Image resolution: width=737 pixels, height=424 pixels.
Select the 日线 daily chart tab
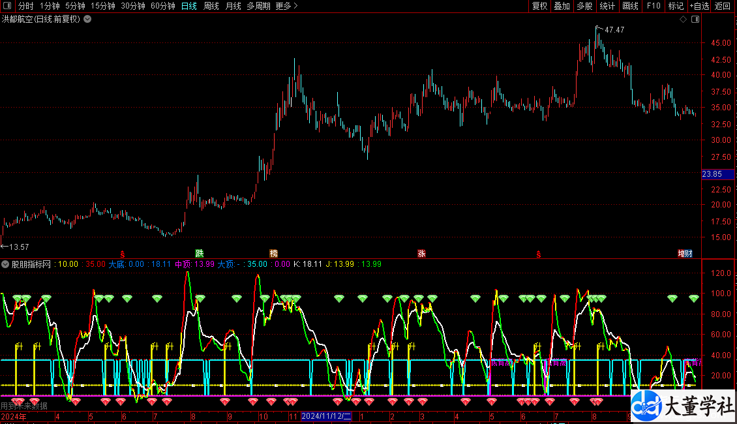(189, 6)
